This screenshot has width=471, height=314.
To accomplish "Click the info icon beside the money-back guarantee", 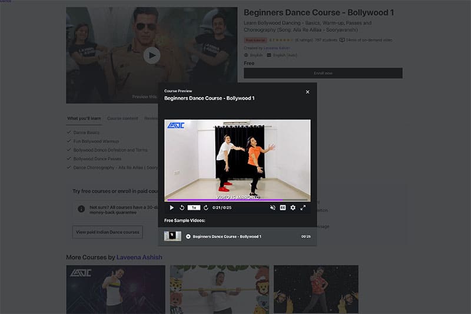I will pos(81,209).
